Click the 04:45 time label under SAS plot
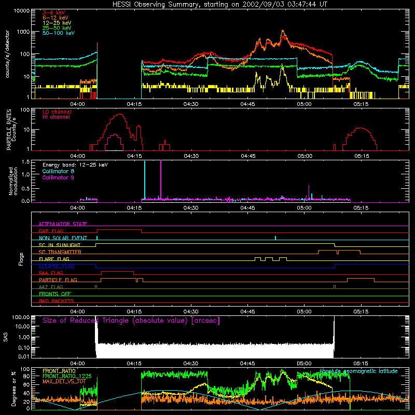The width and height of the screenshot is (415, 415). click(x=247, y=364)
